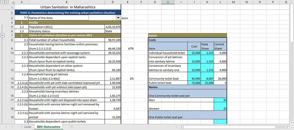Screen dimensions: 294x130
Task: Click next sheet navigation arrow
Action: click(12, 127)
